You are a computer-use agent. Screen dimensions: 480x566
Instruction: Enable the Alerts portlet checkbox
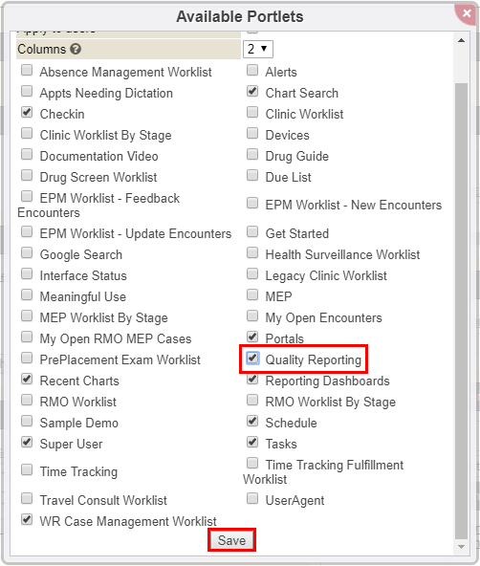pos(252,70)
